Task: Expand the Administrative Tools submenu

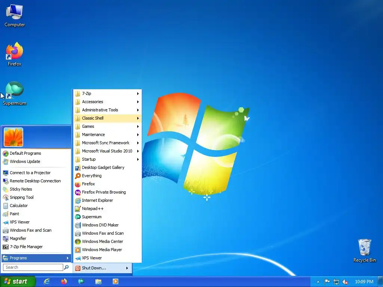Action: [107, 110]
